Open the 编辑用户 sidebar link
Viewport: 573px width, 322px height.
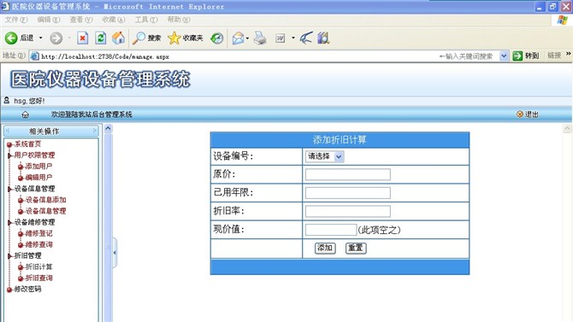pyautogui.click(x=38, y=178)
